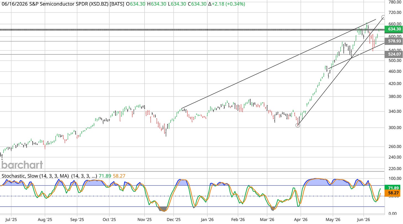403x224 pixels.
Task: Click the Jul '25 date axis label
Action: pos(12,219)
